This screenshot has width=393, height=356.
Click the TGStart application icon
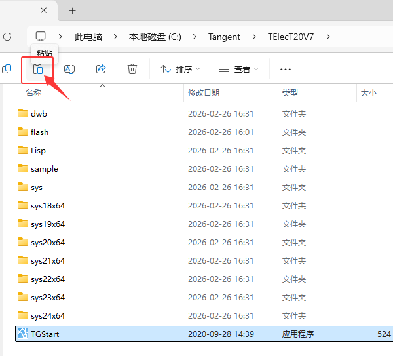(x=22, y=334)
